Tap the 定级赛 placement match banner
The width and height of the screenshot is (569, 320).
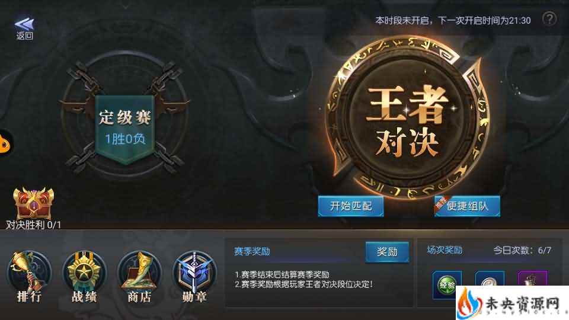pos(125,129)
